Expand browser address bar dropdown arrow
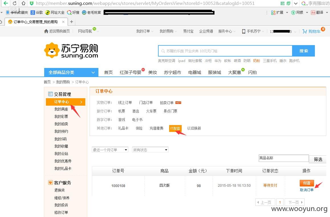Viewport: 330px width, 217px height. click(x=296, y=3)
